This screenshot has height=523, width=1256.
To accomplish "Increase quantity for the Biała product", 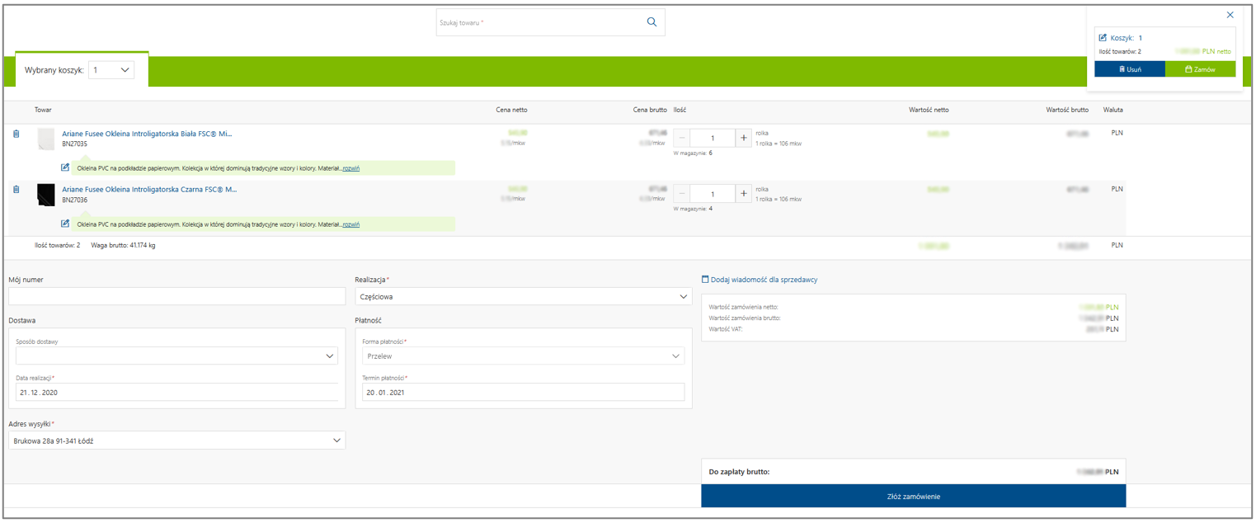I will pyautogui.click(x=743, y=138).
